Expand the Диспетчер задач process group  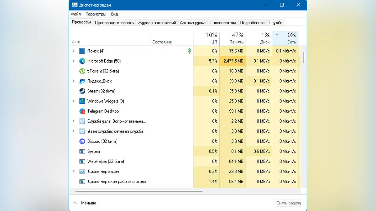pos(74,171)
